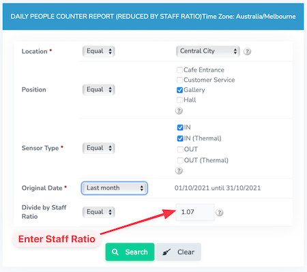The image size is (307, 272).
Task: Open the Central City location dropdown
Action: coord(208,51)
